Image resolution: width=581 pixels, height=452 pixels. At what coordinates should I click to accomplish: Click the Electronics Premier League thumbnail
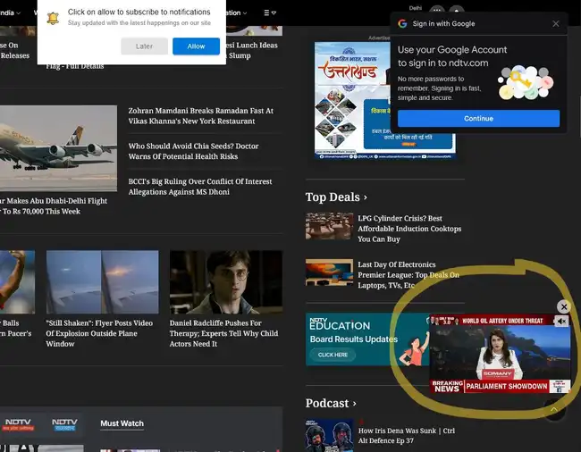coord(330,272)
